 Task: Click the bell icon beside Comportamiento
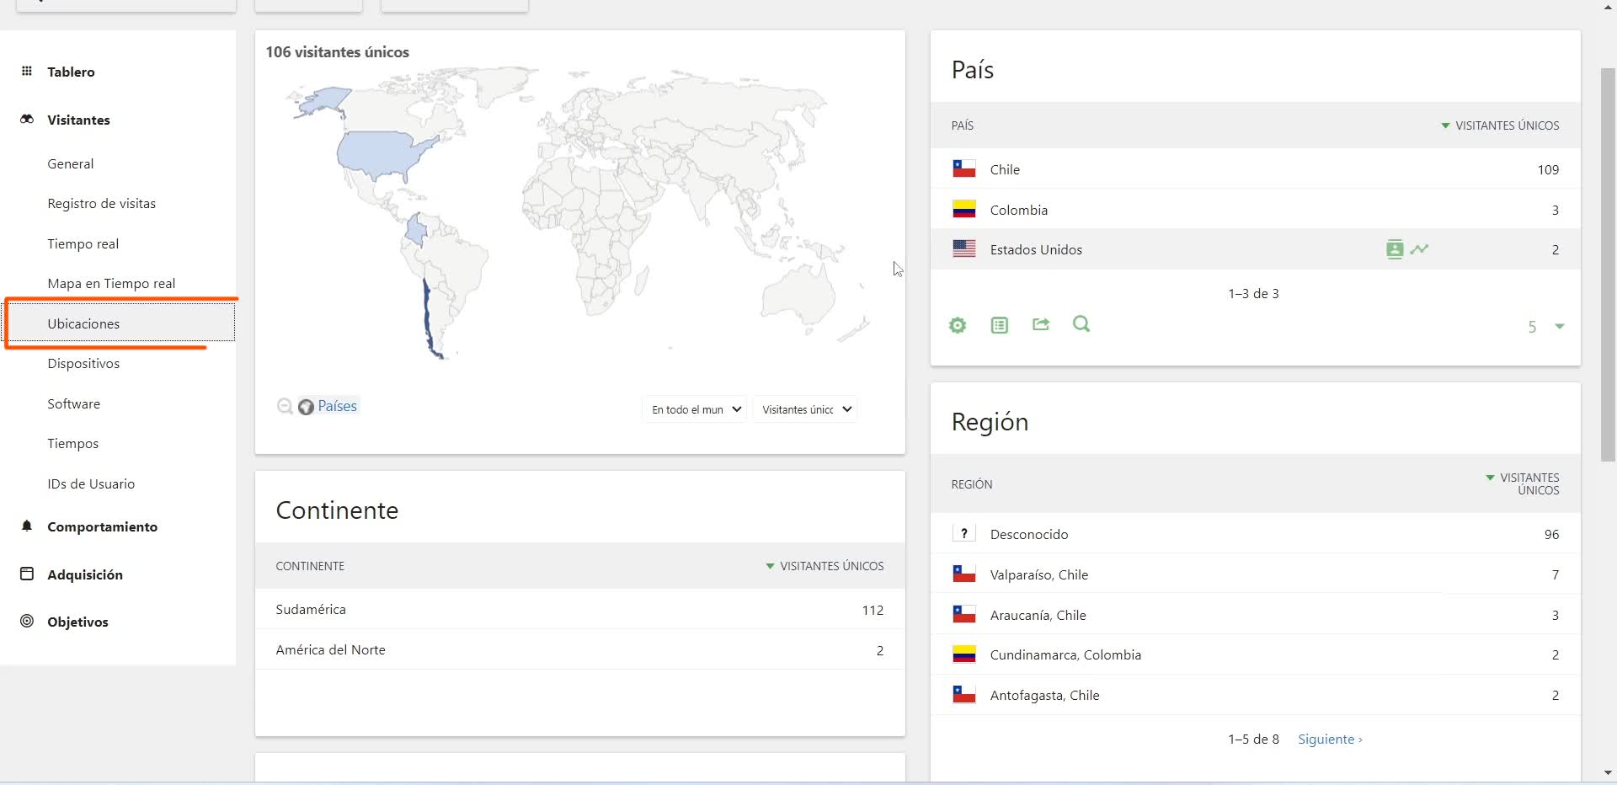point(27,526)
